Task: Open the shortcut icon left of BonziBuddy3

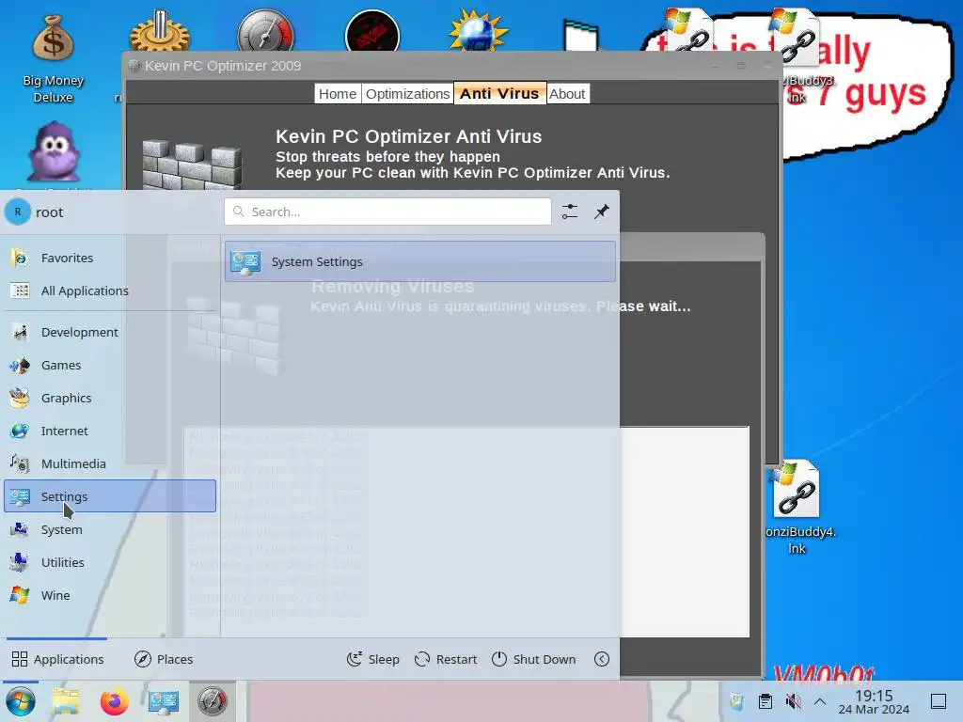Action: [x=689, y=31]
